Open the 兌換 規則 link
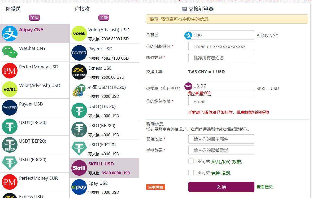312x198 pixels. 221,173
